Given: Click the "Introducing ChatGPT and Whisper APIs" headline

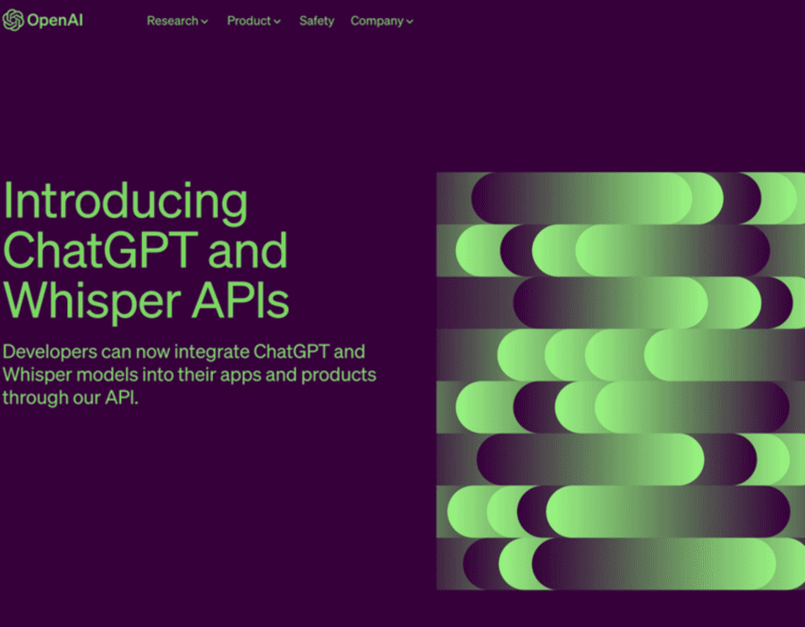Looking at the screenshot, I should (146, 251).
